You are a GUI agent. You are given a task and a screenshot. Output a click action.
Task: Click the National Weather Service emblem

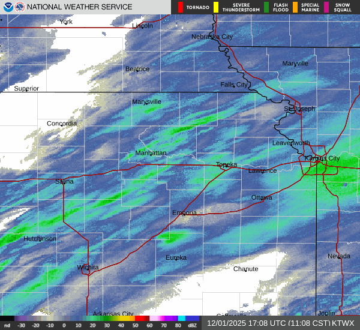pyautogui.click(x=20, y=7)
